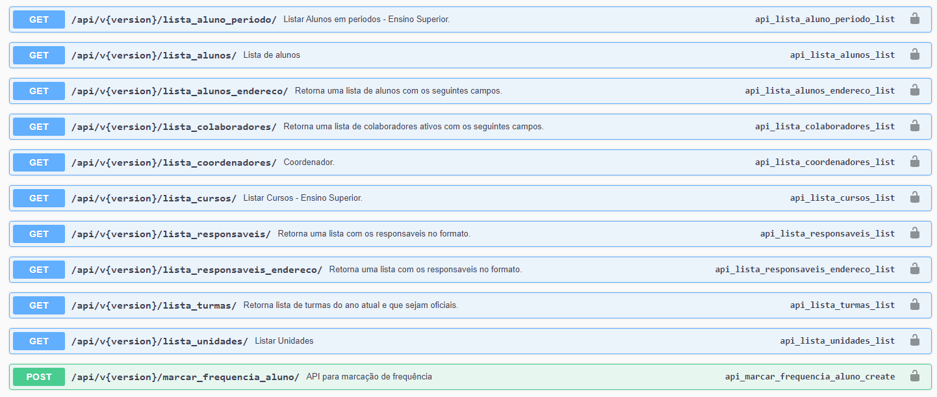Expand /api/v{version}/lista_responsaveis_endereco/ path
Image resolution: width=937 pixels, height=397 pixels.
197,270
